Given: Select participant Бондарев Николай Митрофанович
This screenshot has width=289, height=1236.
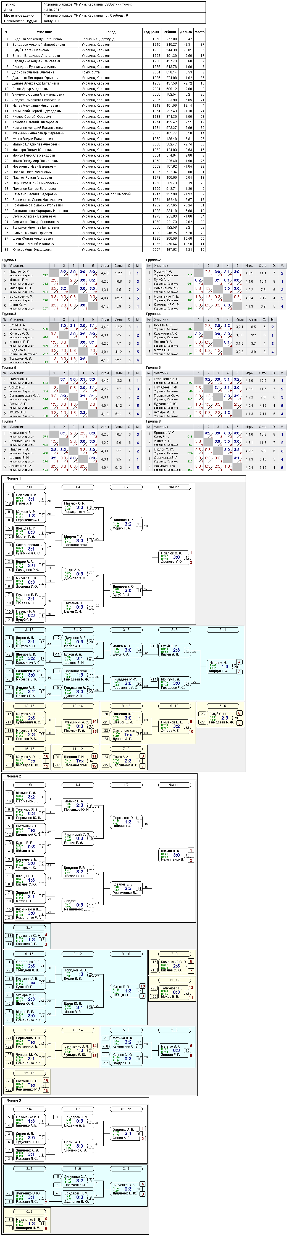Looking at the screenshot, I should point(39,45).
